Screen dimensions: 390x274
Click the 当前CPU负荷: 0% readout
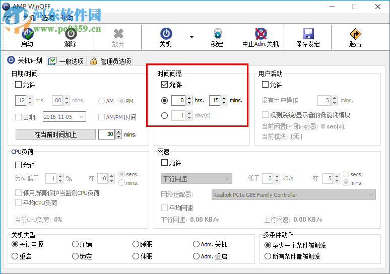[38, 220]
